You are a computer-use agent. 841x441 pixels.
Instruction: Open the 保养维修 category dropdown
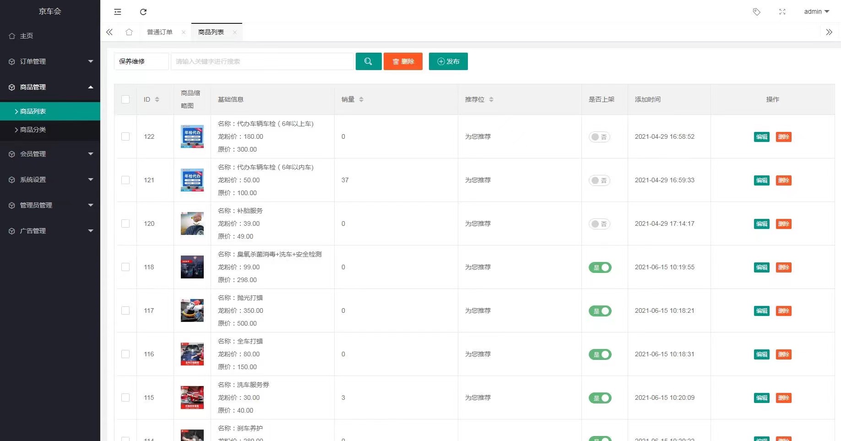[141, 61]
